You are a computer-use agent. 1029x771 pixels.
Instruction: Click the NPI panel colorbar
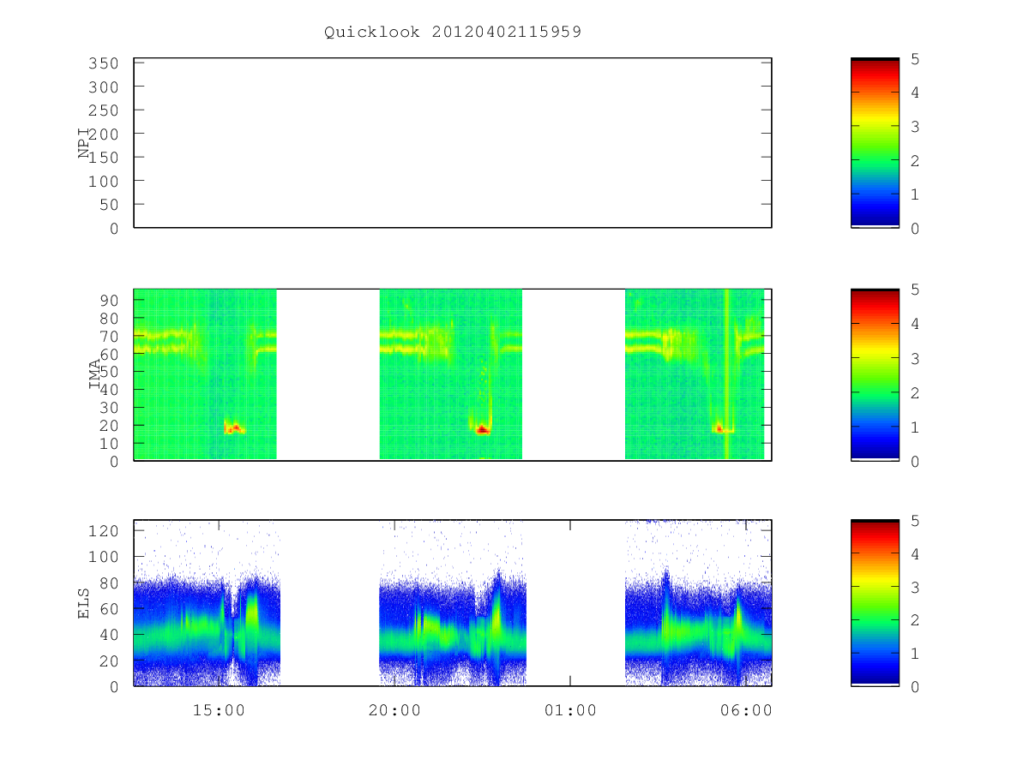[x=875, y=143]
